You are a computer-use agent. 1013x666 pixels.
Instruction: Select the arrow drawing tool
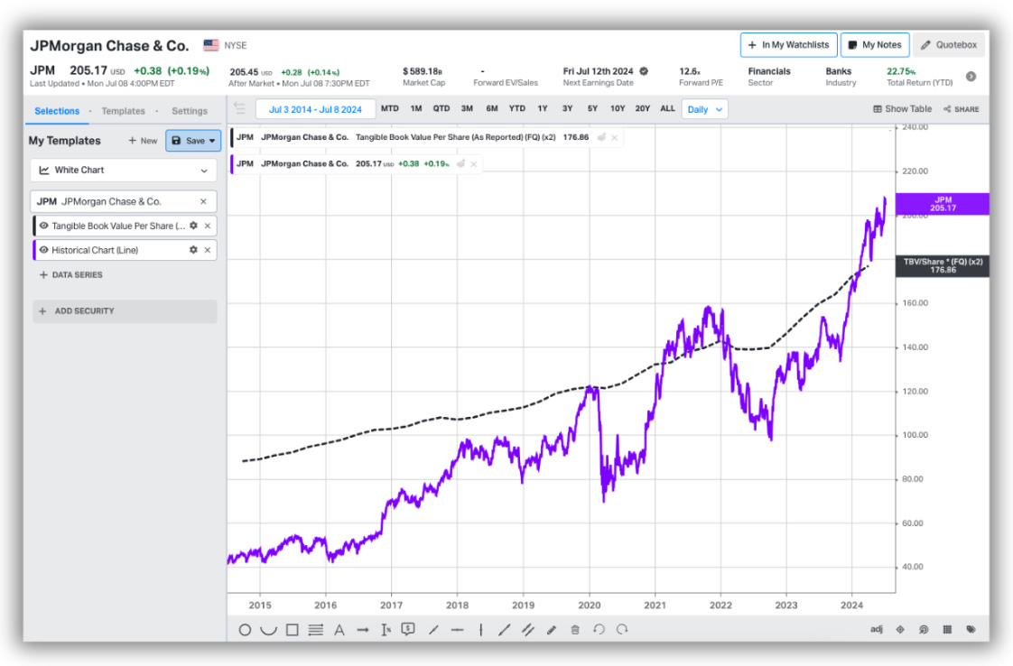point(363,630)
